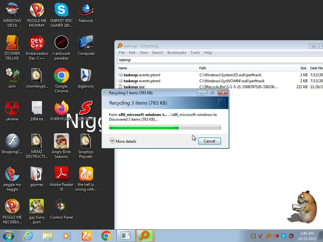Click the window-list taskbar button beside Everything
Screen dimensions: 323x242
[x=126, y=236]
